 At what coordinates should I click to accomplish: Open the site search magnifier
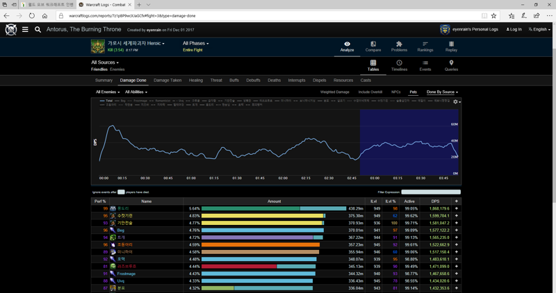point(38,30)
